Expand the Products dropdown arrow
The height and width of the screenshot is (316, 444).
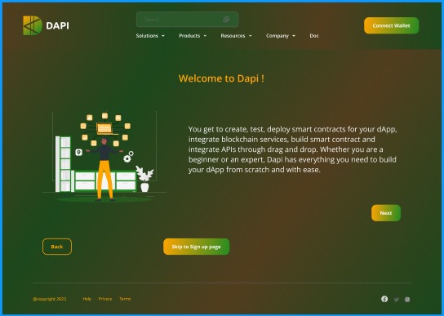pyautogui.click(x=205, y=36)
